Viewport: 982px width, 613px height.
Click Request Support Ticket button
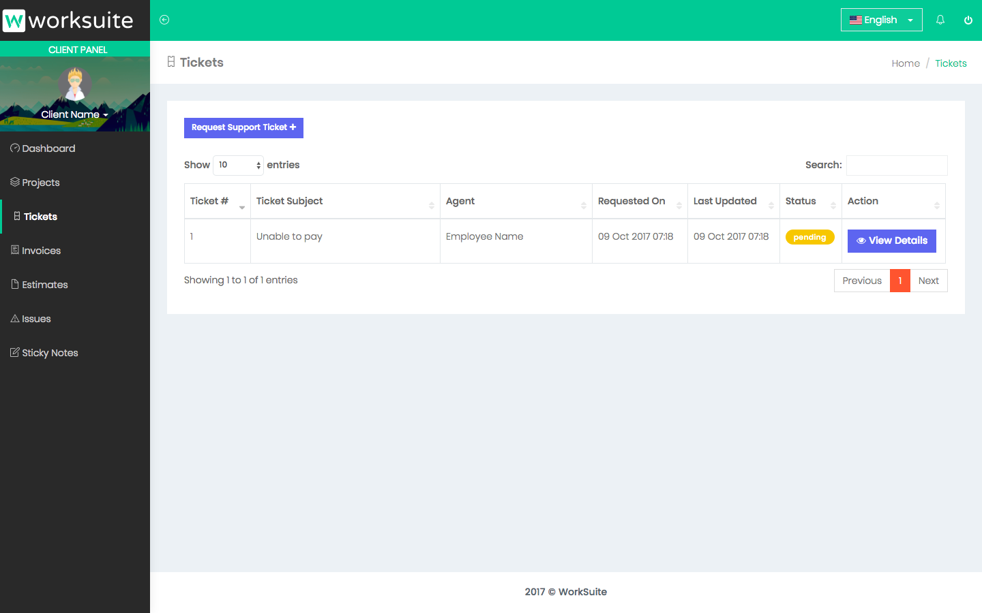243,127
